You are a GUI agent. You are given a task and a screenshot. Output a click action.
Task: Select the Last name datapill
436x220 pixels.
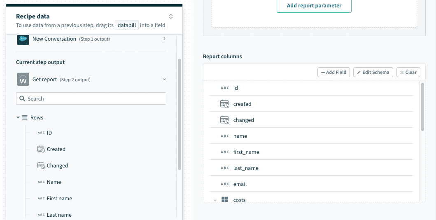click(59, 215)
